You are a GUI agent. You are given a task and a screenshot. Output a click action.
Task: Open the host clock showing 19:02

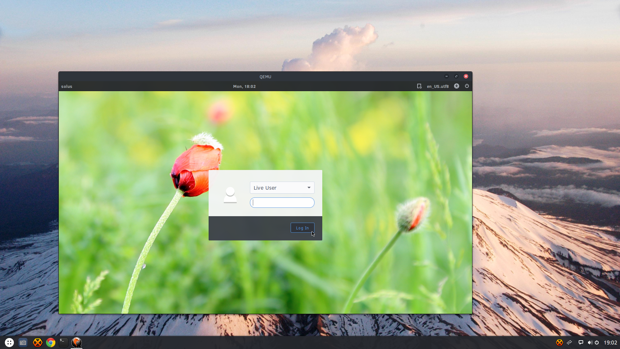click(610, 343)
